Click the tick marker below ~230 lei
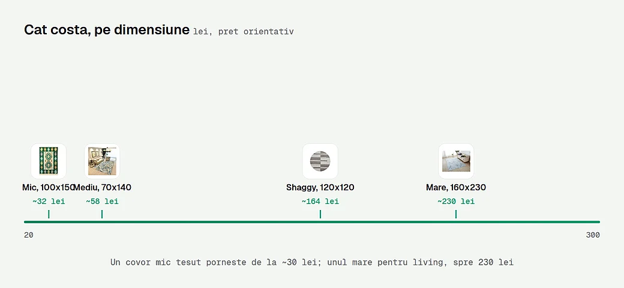 point(456,214)
